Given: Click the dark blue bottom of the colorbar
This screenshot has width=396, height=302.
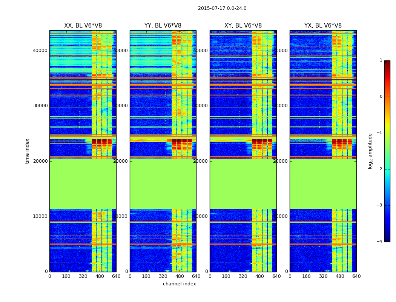Looking at the screenshot, I should coord(387,239).
